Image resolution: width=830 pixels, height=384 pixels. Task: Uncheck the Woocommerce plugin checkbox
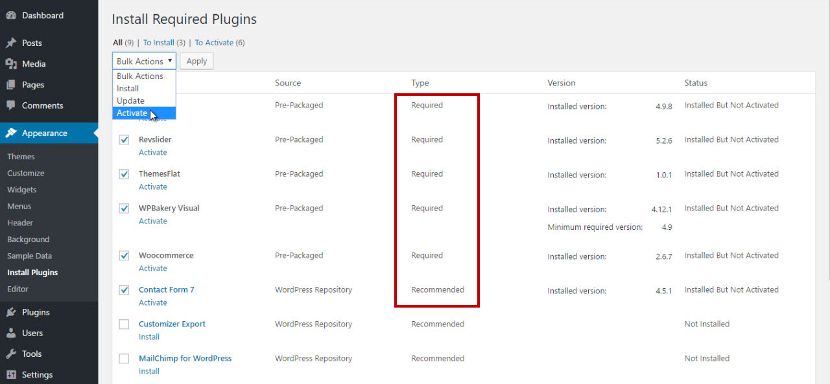pos(124,256)
